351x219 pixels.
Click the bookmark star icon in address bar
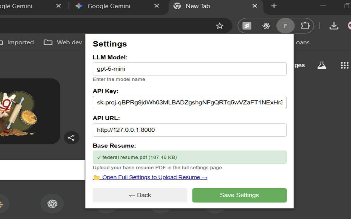coord(219,26)
